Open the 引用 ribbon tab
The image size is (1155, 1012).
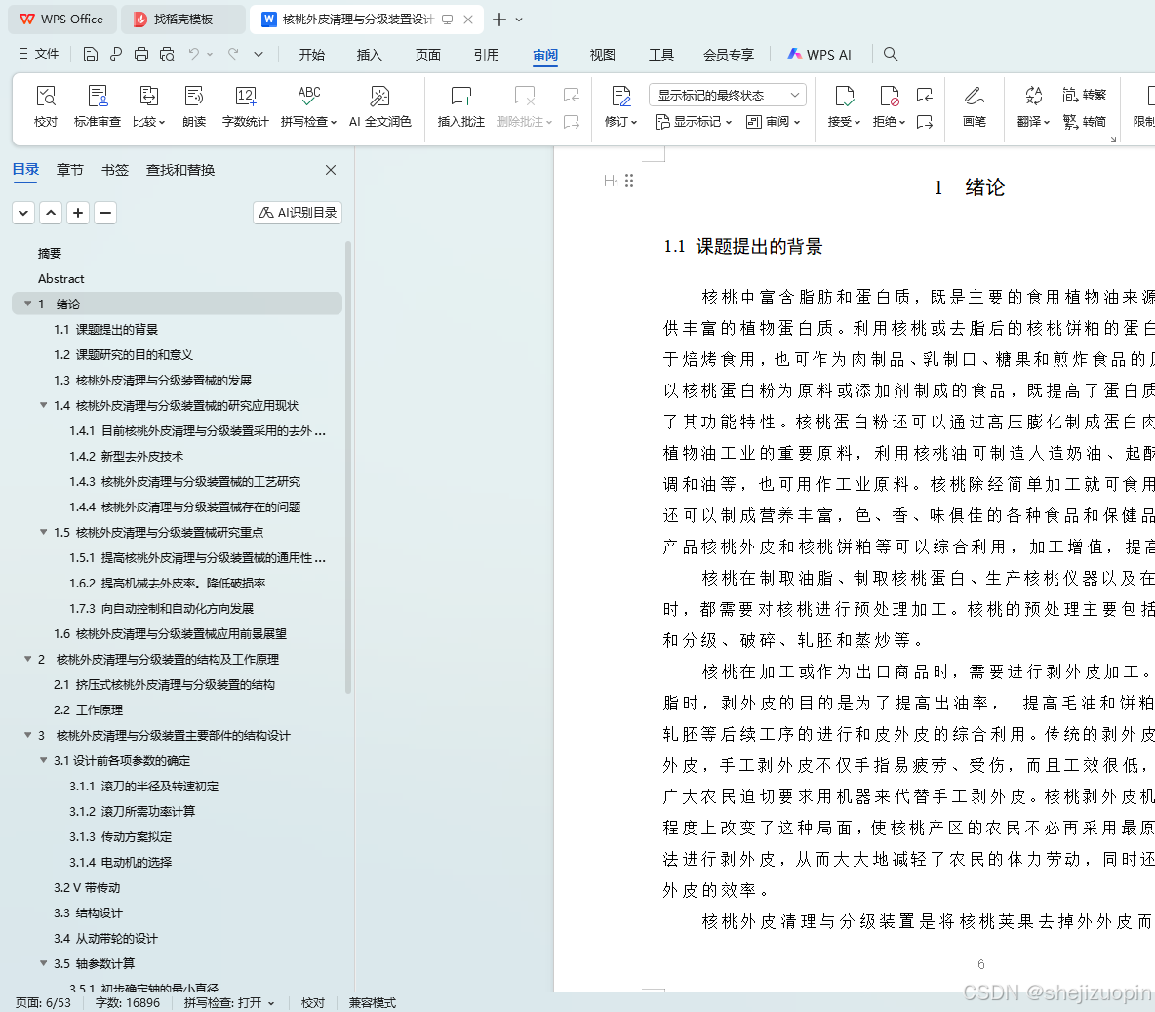click(x=487, y=55)
